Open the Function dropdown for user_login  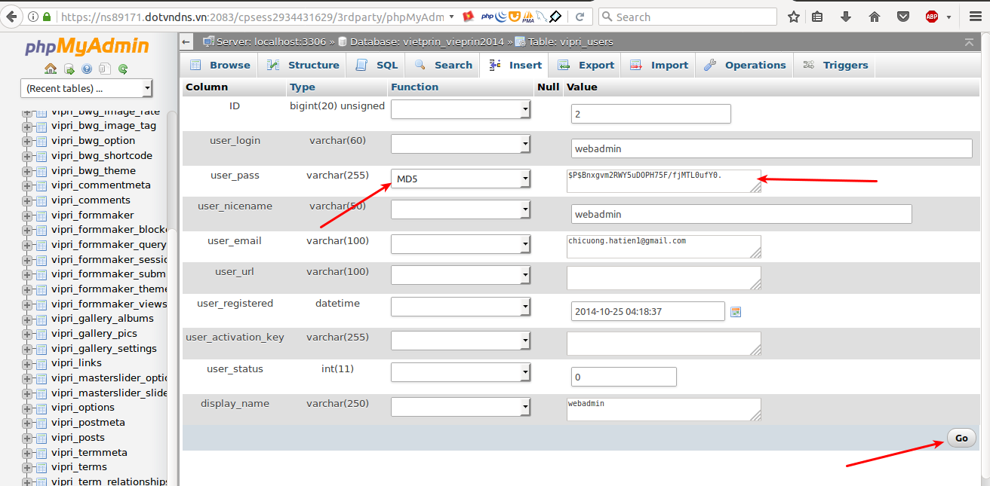point(460,144)
